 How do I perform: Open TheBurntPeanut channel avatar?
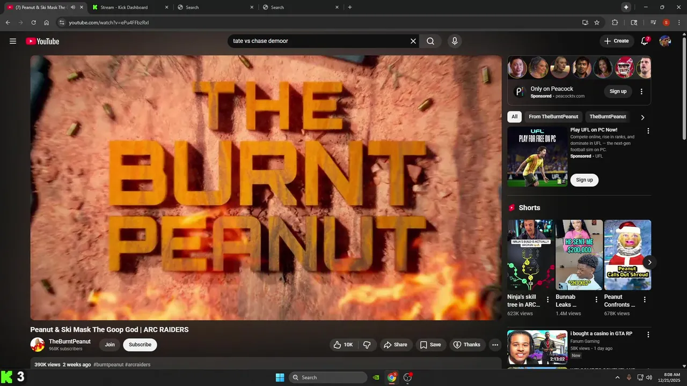[x=38, y=345]
